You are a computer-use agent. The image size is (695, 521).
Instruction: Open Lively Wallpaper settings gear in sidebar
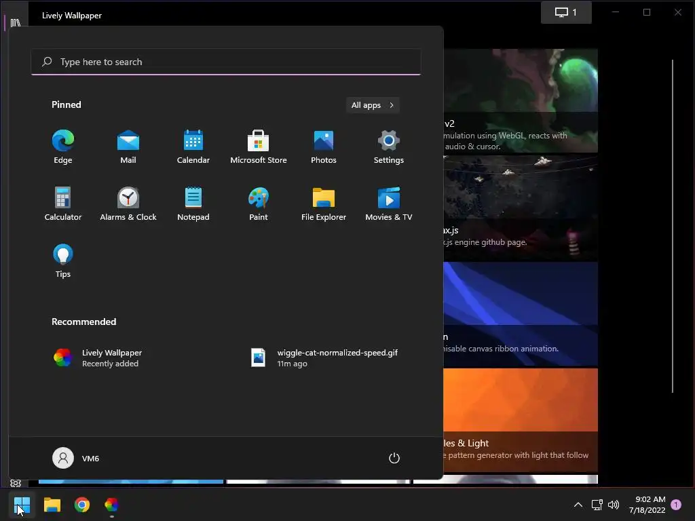click(16, 483)
